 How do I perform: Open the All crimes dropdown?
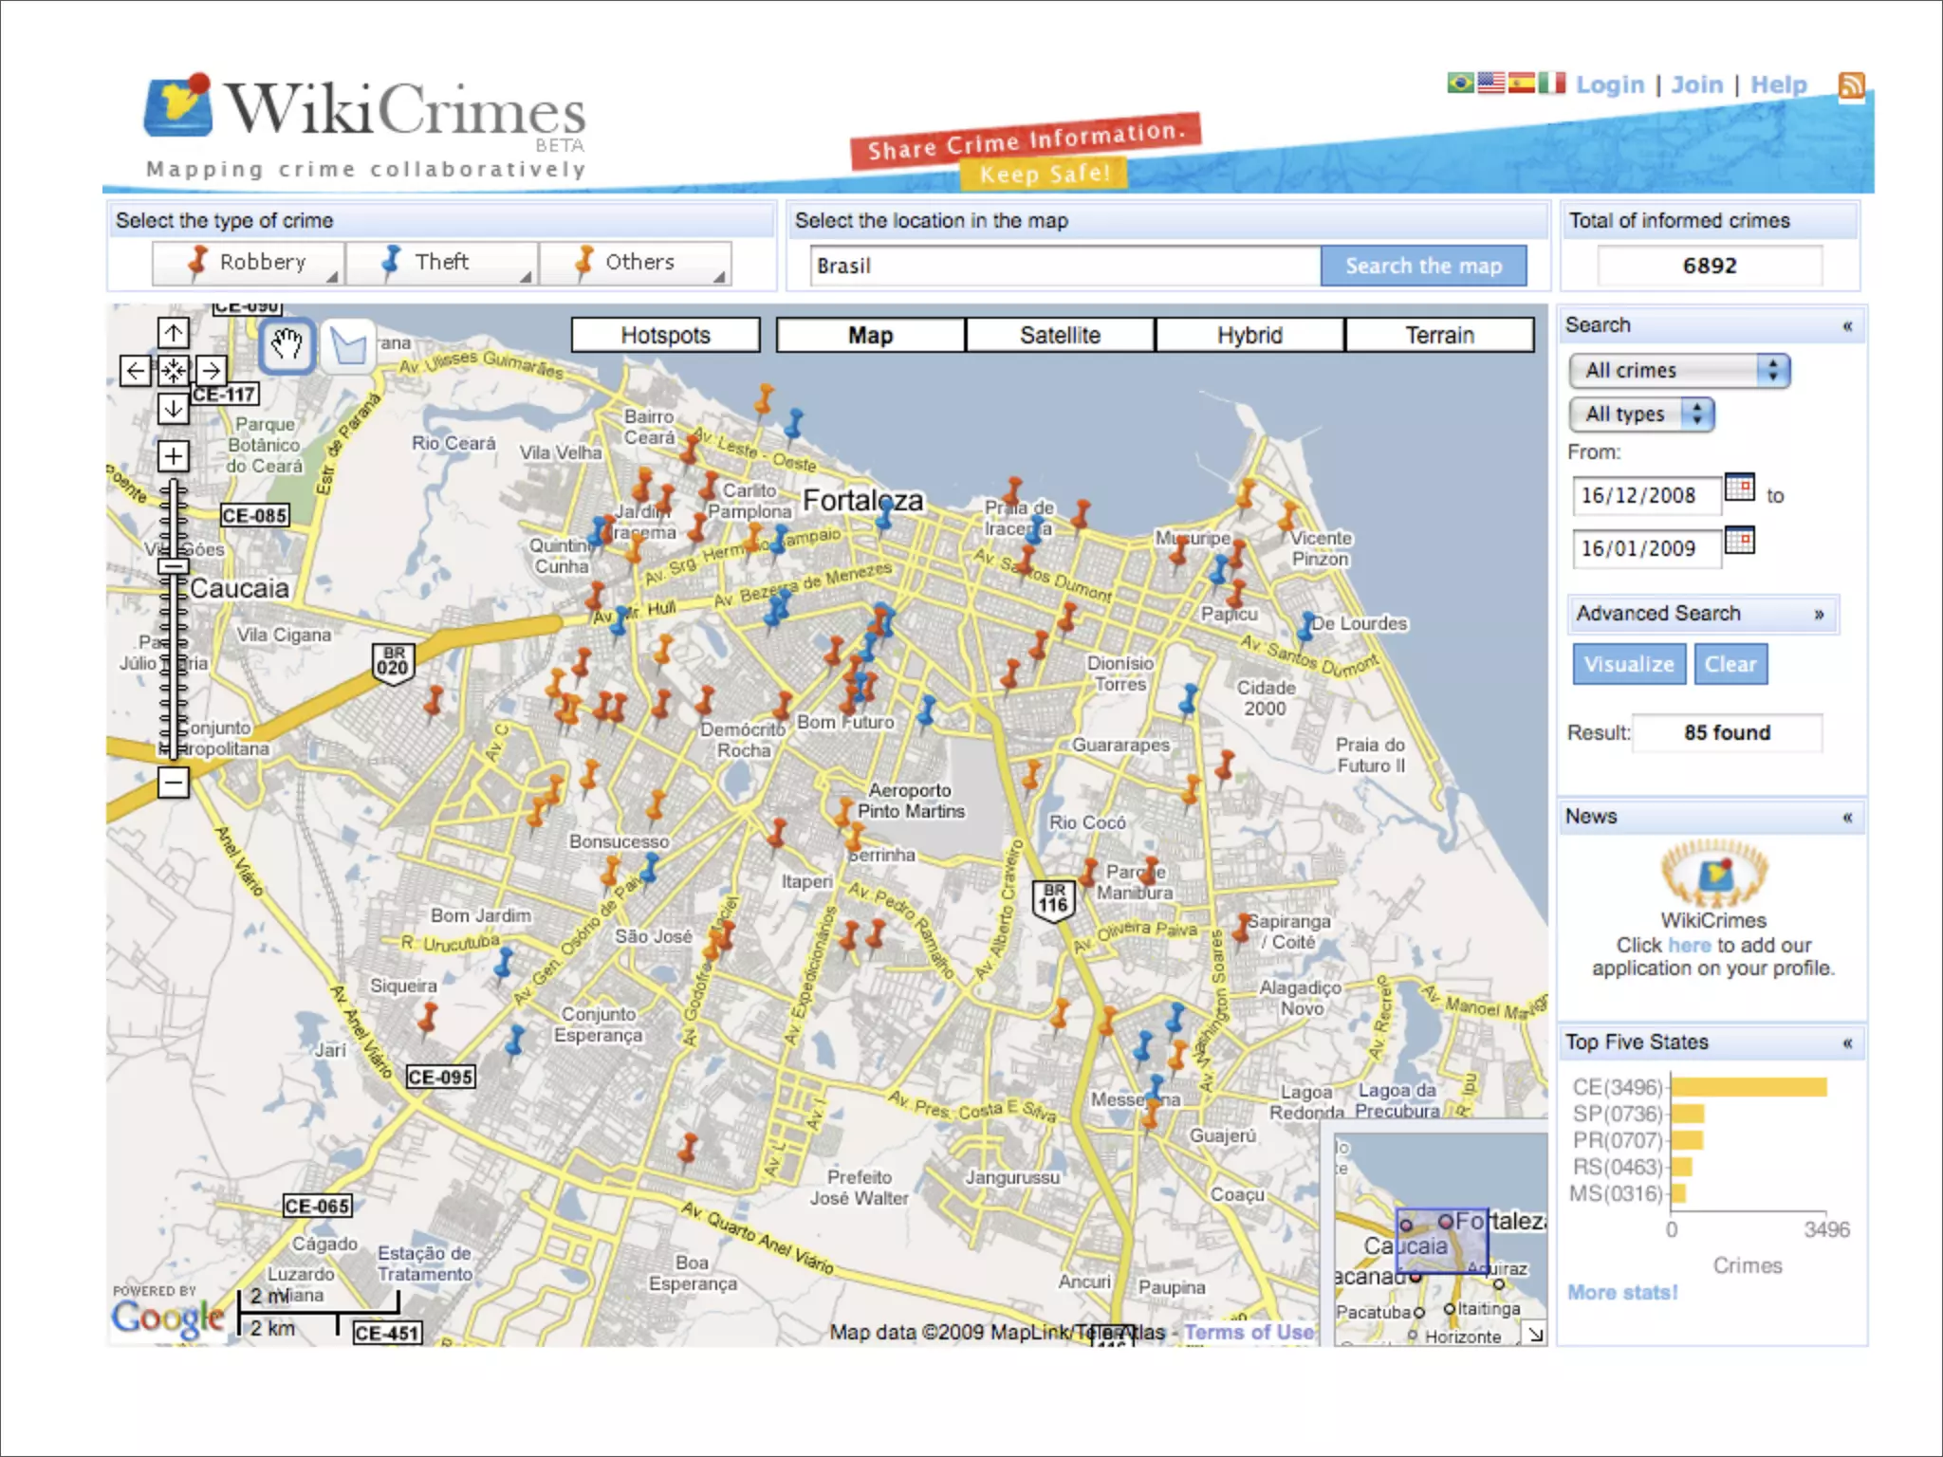pyautogui.click(x=1678, y=370)
